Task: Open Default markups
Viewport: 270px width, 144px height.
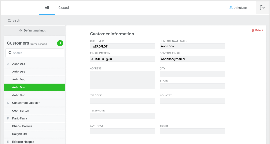Action: click(x=35, y=30)
